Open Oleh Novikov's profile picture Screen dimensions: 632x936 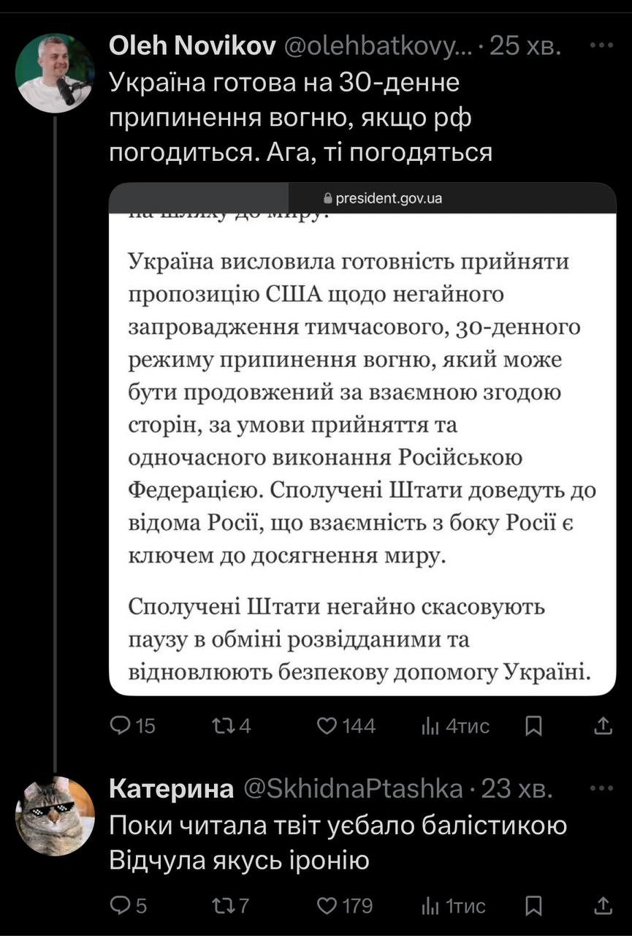pos(54,73)
